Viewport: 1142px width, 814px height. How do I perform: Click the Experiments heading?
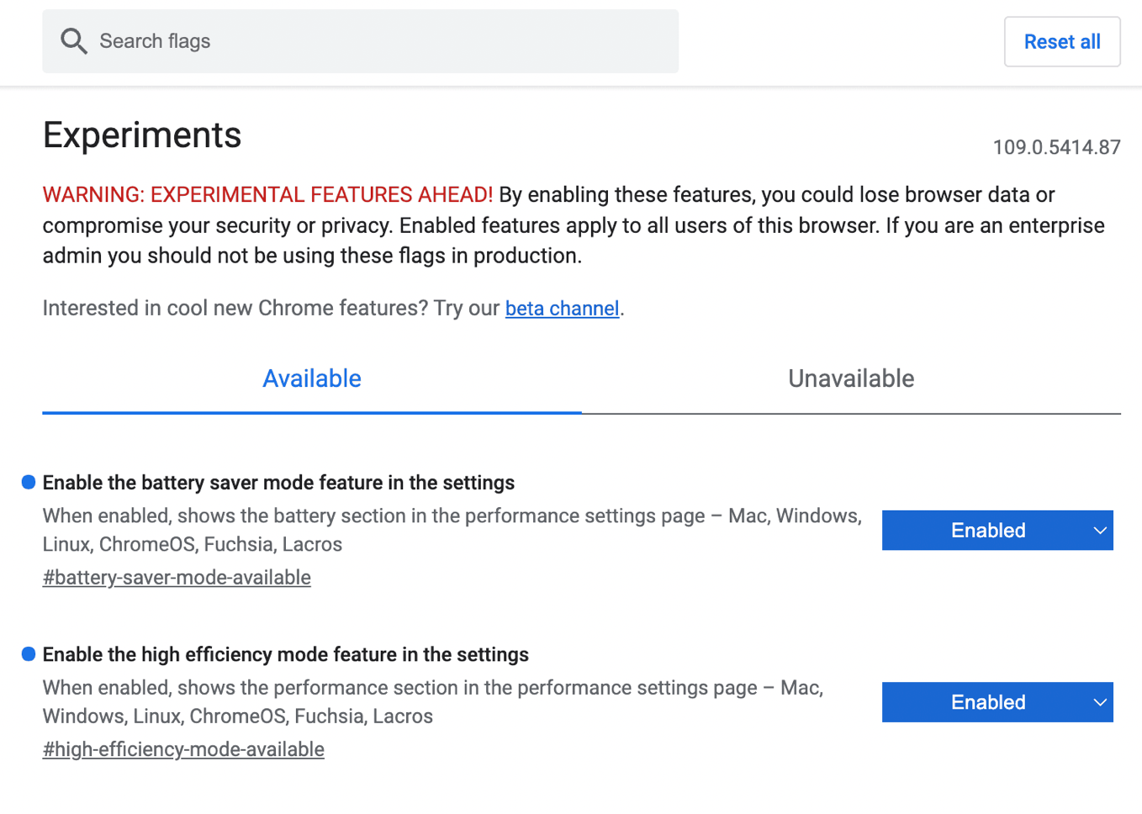(142, 135)
